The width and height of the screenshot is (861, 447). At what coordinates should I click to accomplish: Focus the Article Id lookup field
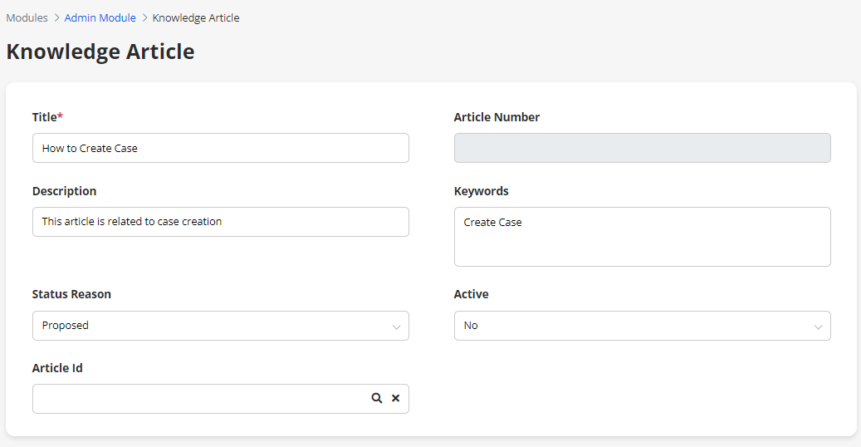click(x=199, y=399)
